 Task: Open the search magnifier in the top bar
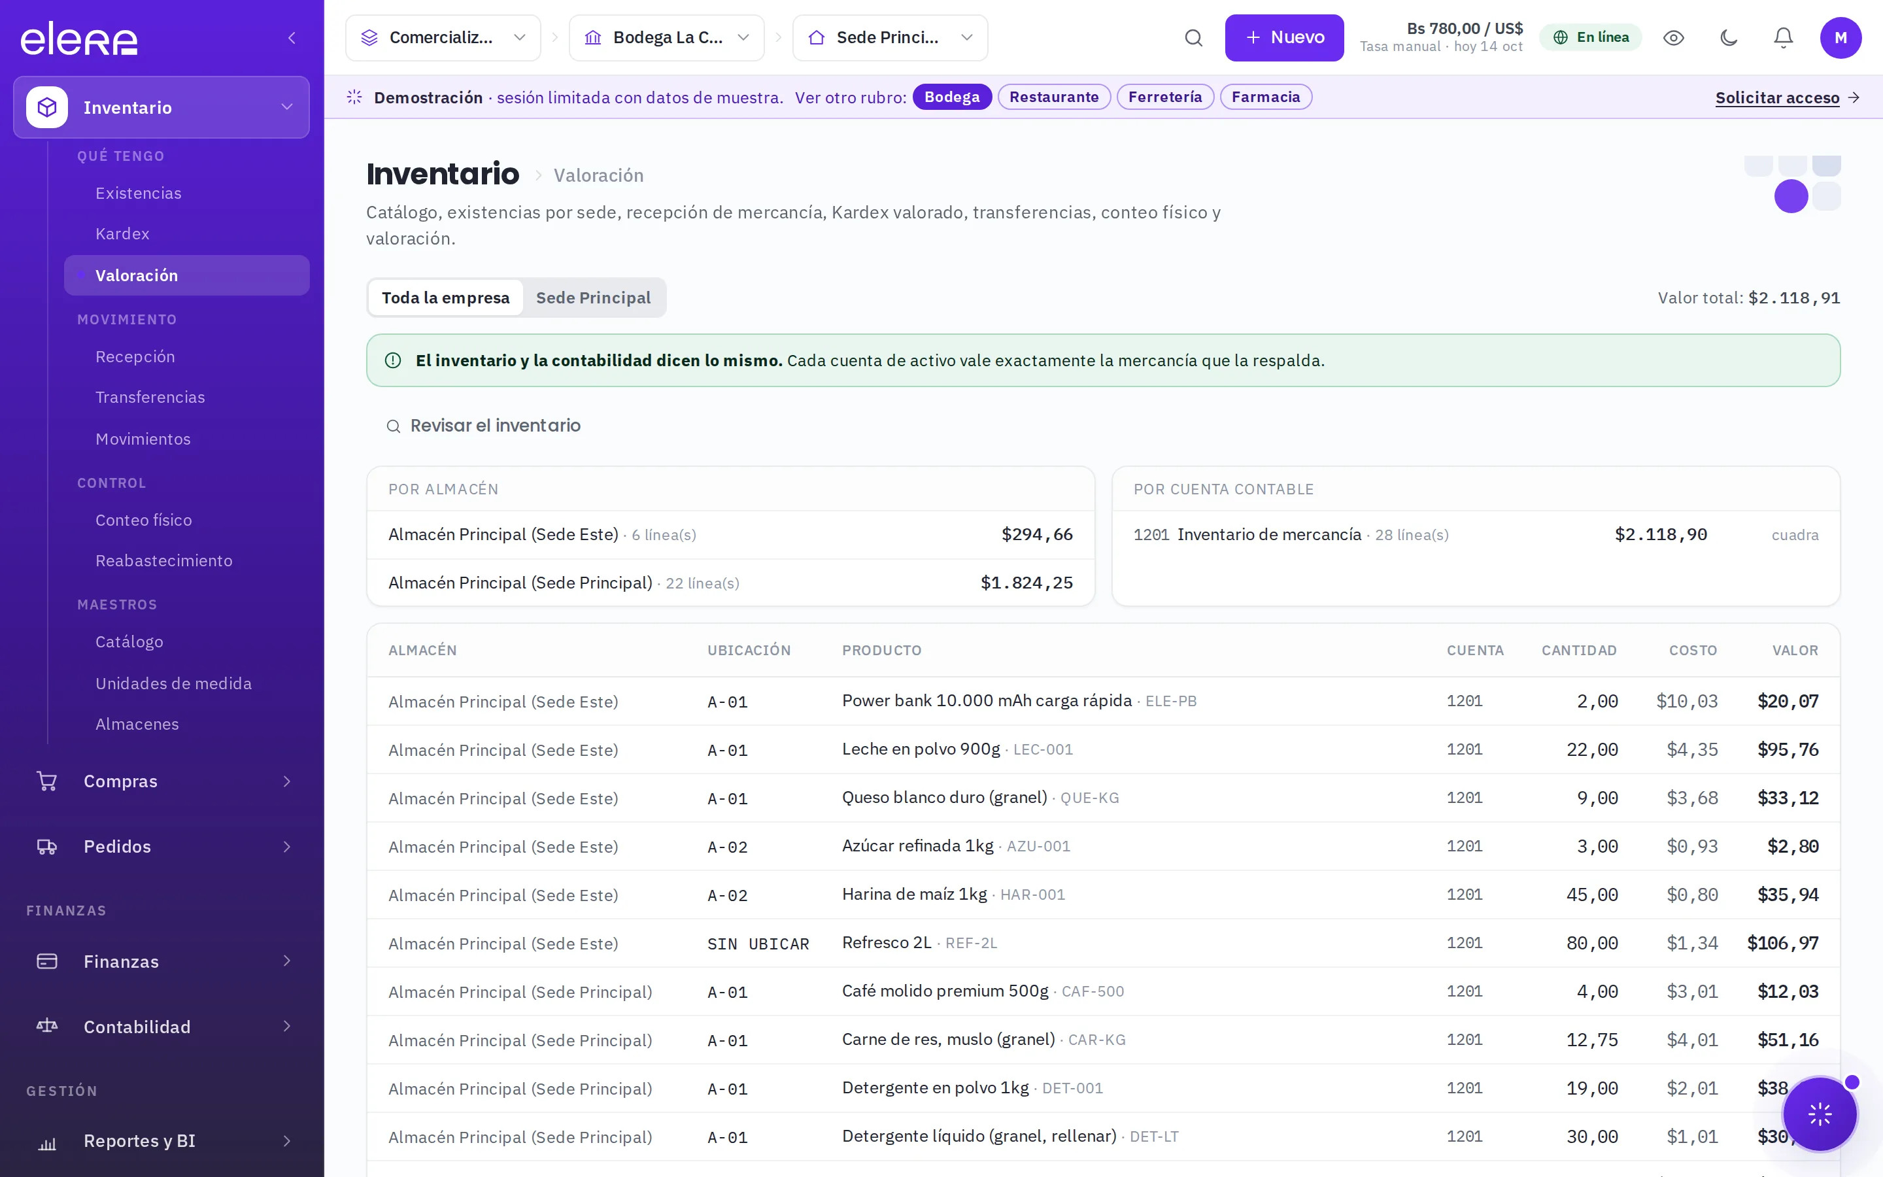coord(1193,37)
